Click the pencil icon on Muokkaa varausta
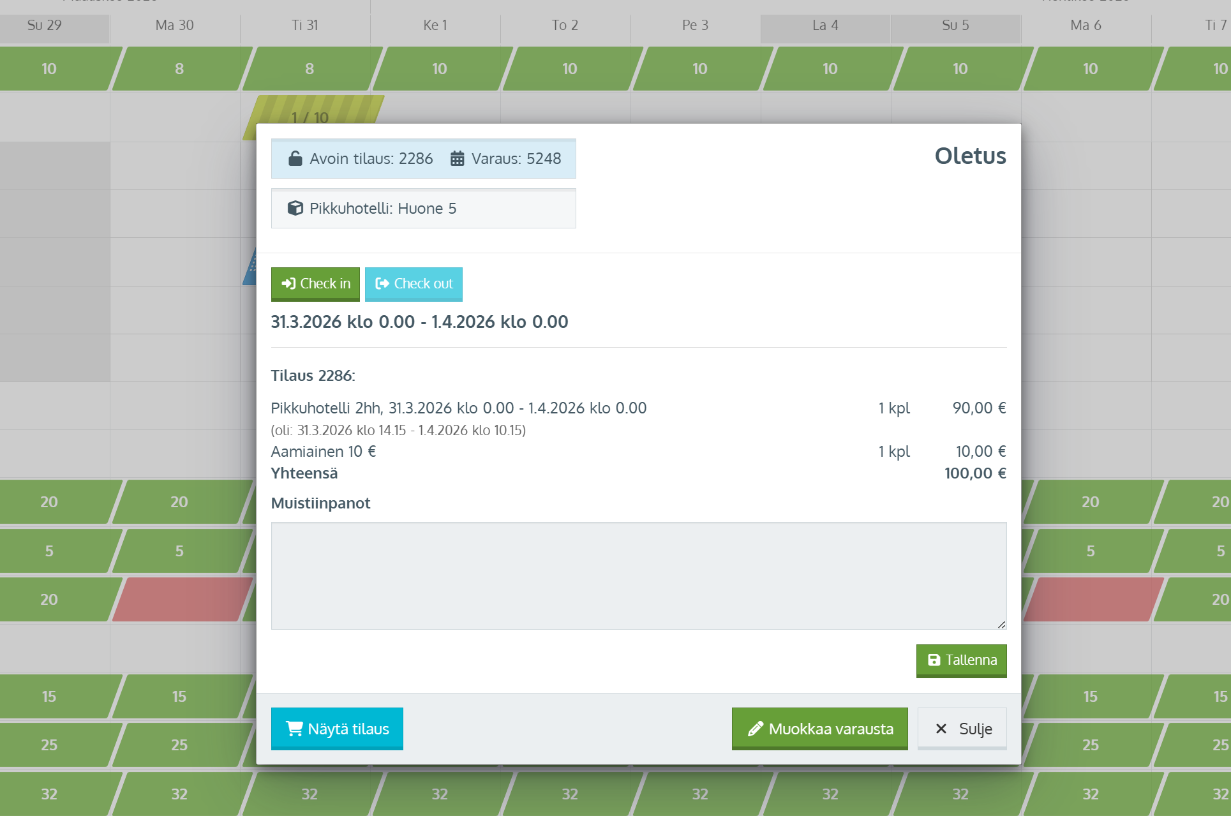This screenshot has width=1231, height=816. tap(756, 729)
